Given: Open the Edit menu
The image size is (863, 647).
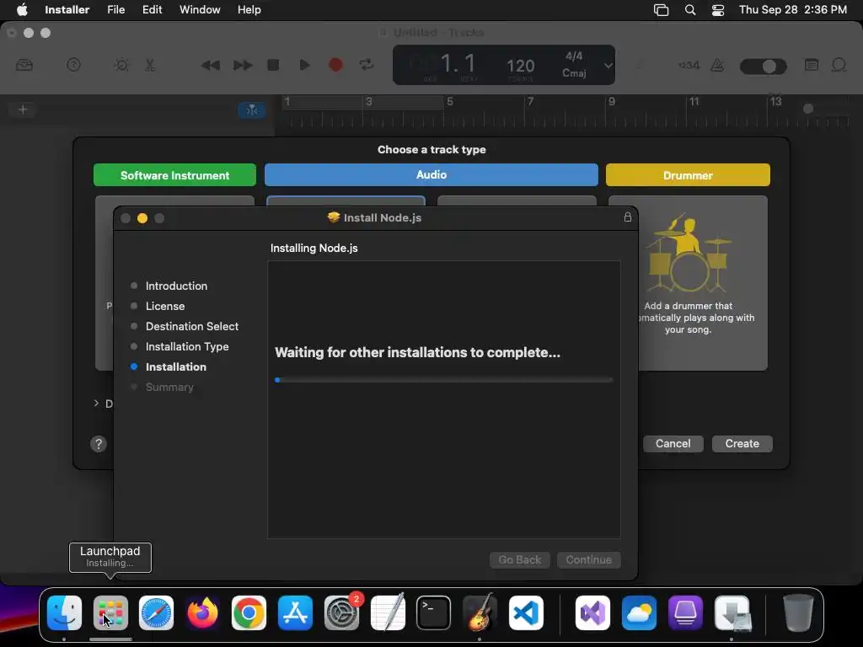Looking at the screenshot, I should 152,9.
